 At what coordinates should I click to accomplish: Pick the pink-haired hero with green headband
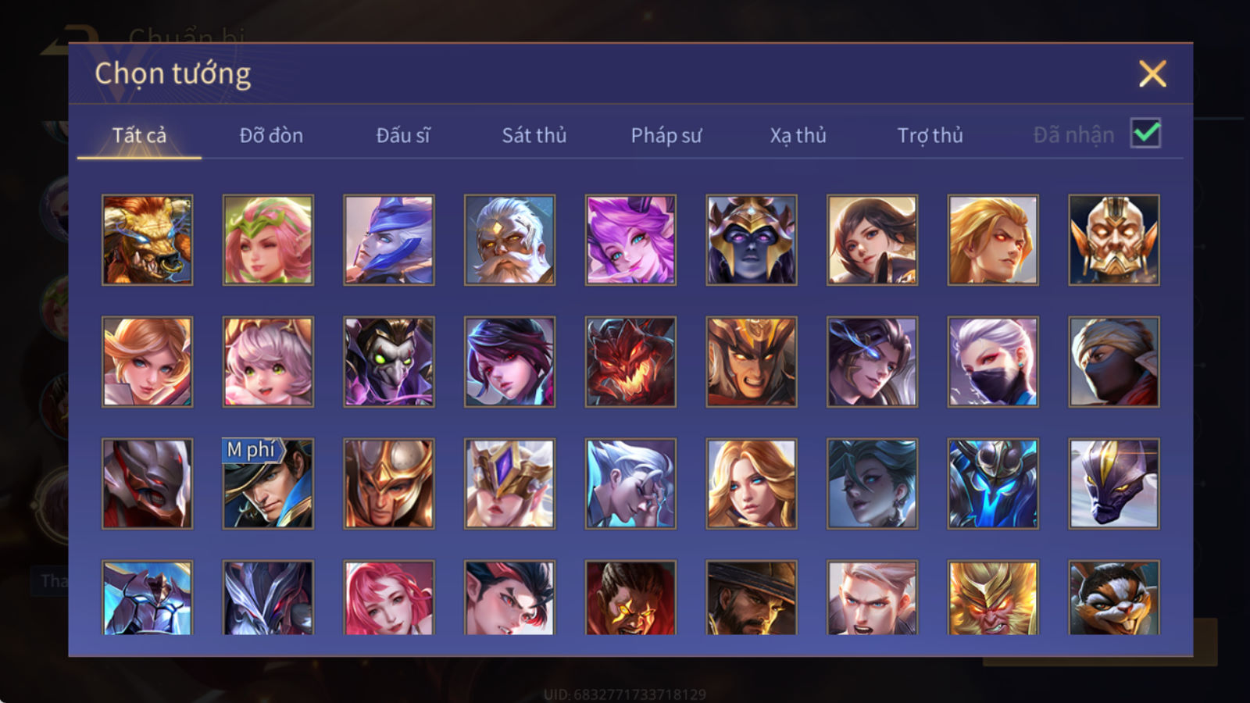point(268,240)
